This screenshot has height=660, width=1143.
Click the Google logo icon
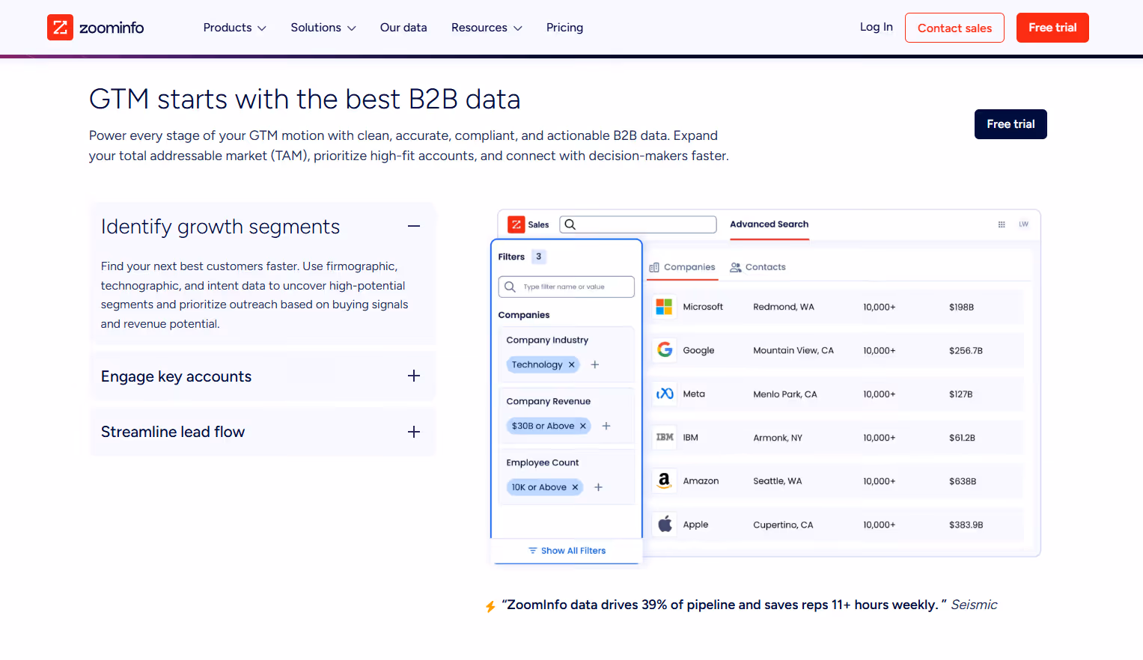(665, 349)
